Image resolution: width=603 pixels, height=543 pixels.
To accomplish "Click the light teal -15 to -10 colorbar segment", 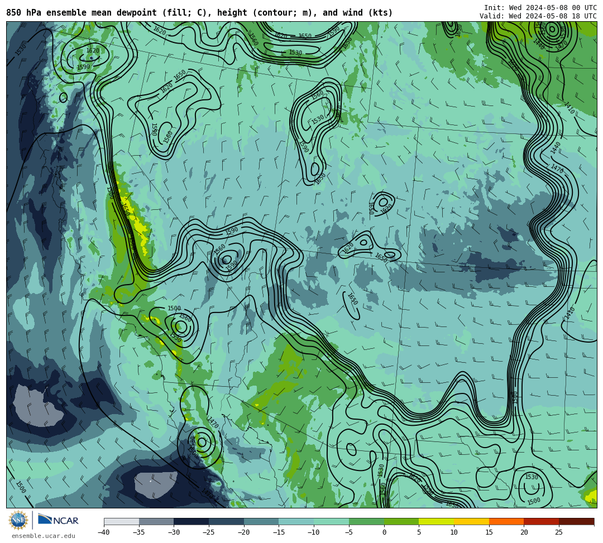I will 296,521.
